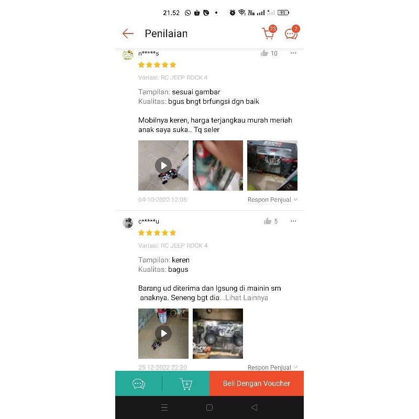The width and height of the screenshot is (419, 419).
Task: Like the review by n*****s
Action: click(x=264, y=53)
